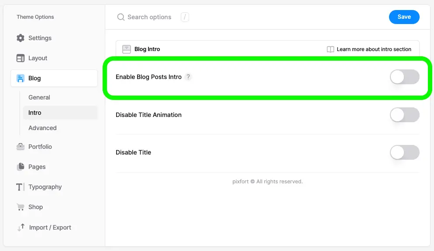The width and height of the screenshot is (434, 251).
Task: Click the blue Blog icon
Action: [21, 78]
